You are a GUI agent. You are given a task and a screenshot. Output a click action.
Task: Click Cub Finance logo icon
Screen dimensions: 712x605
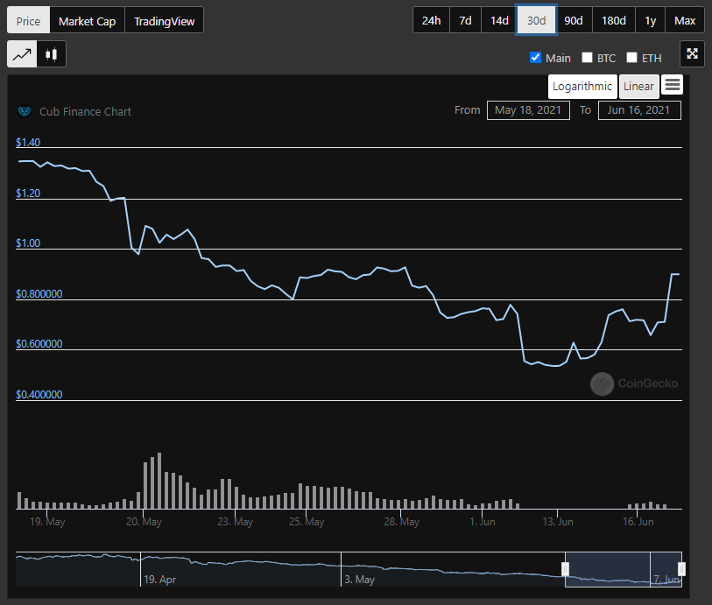pos(25,111)
